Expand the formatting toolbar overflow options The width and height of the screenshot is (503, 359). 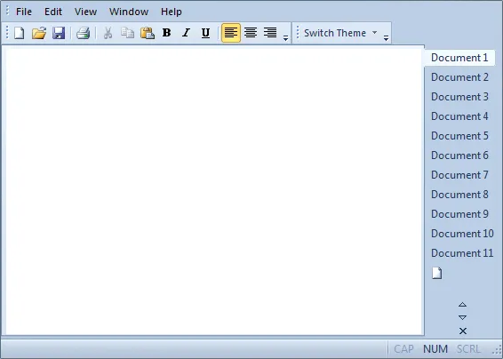[x=285, y=38]
